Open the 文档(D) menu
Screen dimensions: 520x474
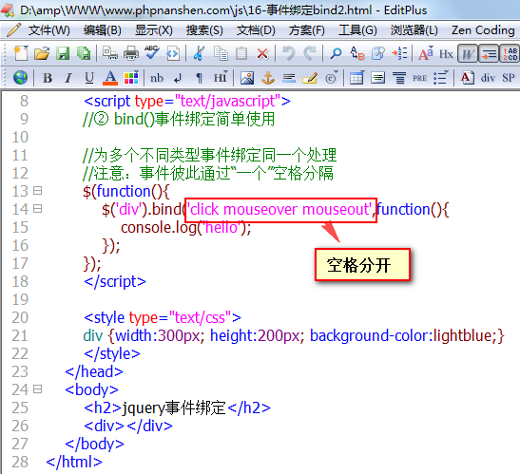pyautogui.click(x=256, y=30)
